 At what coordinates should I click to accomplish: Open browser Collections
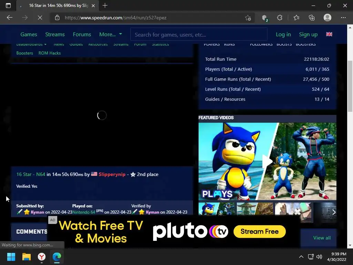point(312,18)
